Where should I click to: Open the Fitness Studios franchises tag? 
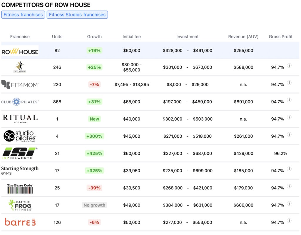tap(77, 15)
